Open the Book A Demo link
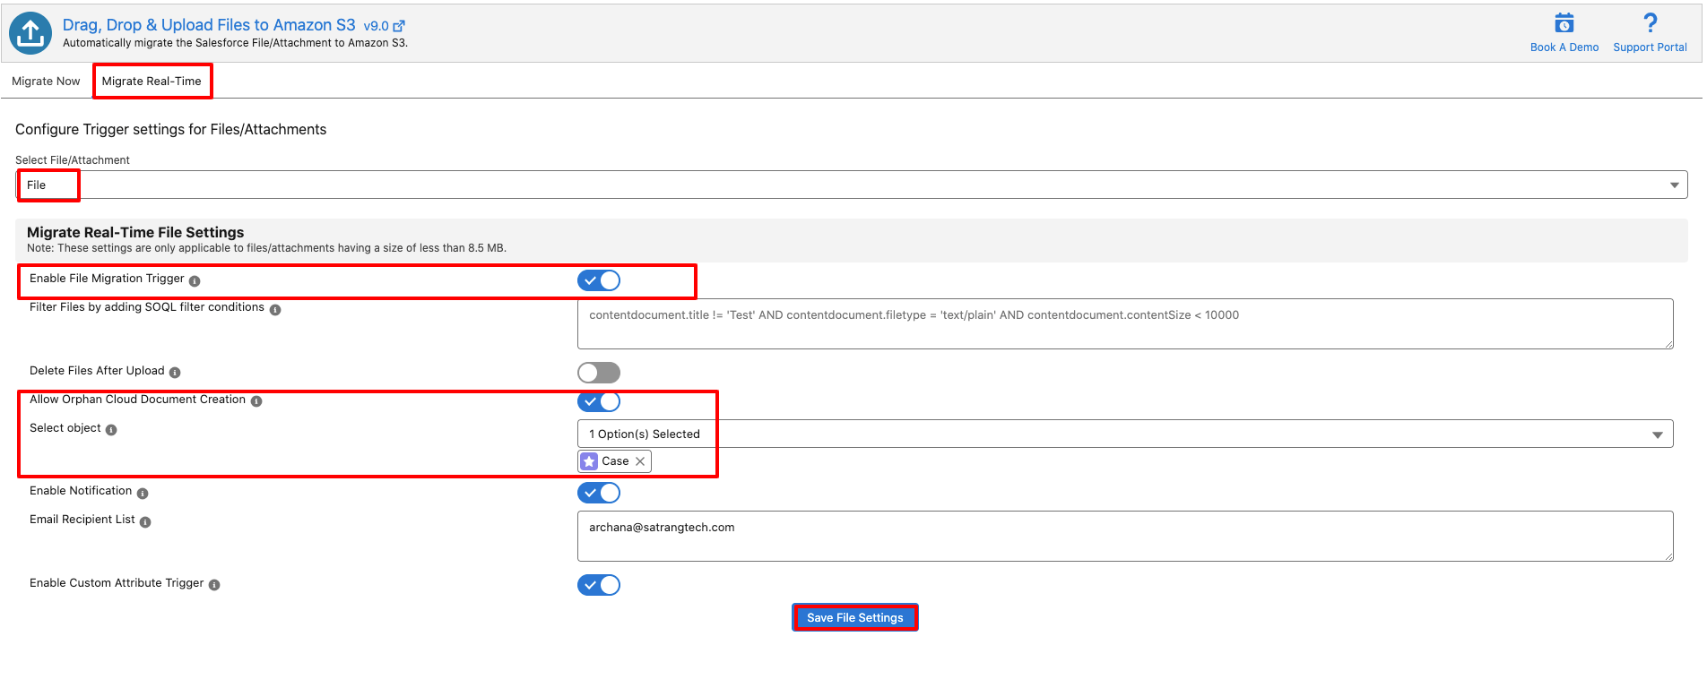The width and height of the screenshot is (1707, 688). point(1564,47)
